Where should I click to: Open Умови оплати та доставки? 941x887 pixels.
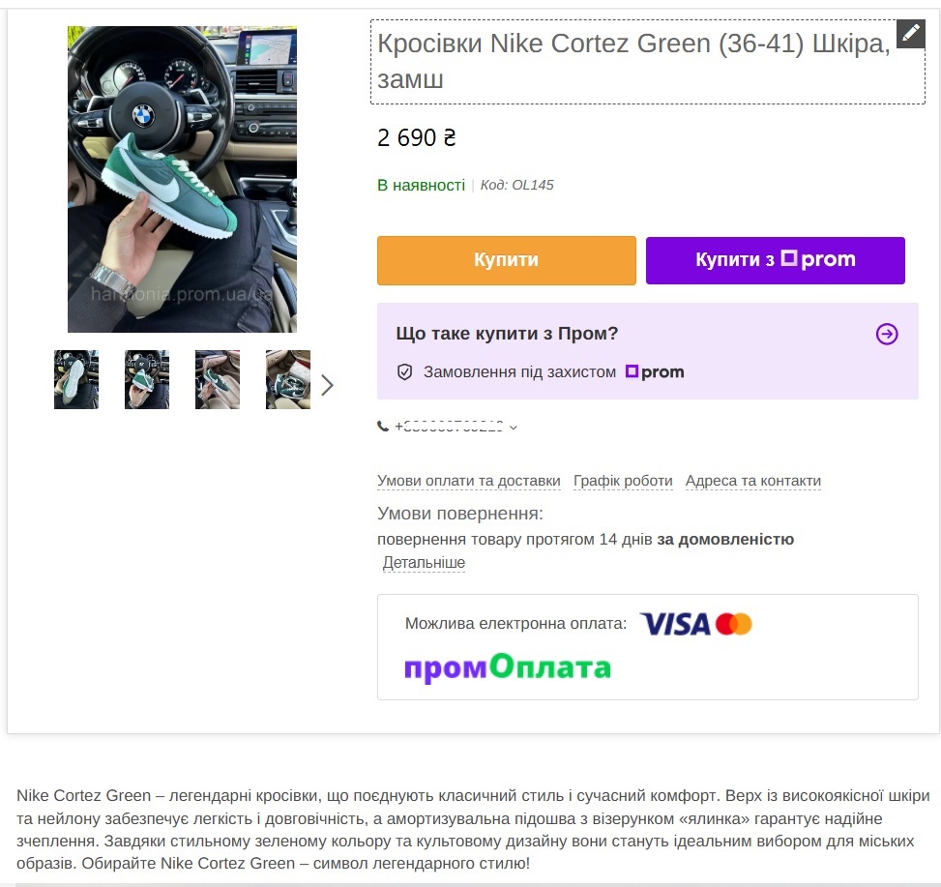(x=469, y=482)
